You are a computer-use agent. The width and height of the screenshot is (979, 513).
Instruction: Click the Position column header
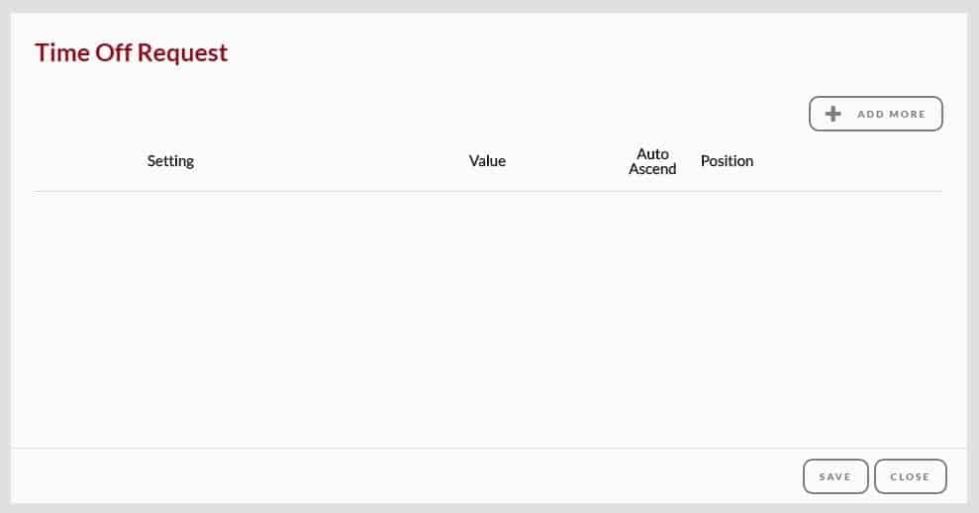pos(727,161)
